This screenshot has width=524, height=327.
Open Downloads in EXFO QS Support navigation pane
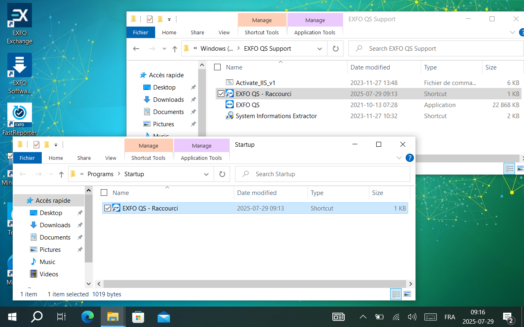coord(168,100)
